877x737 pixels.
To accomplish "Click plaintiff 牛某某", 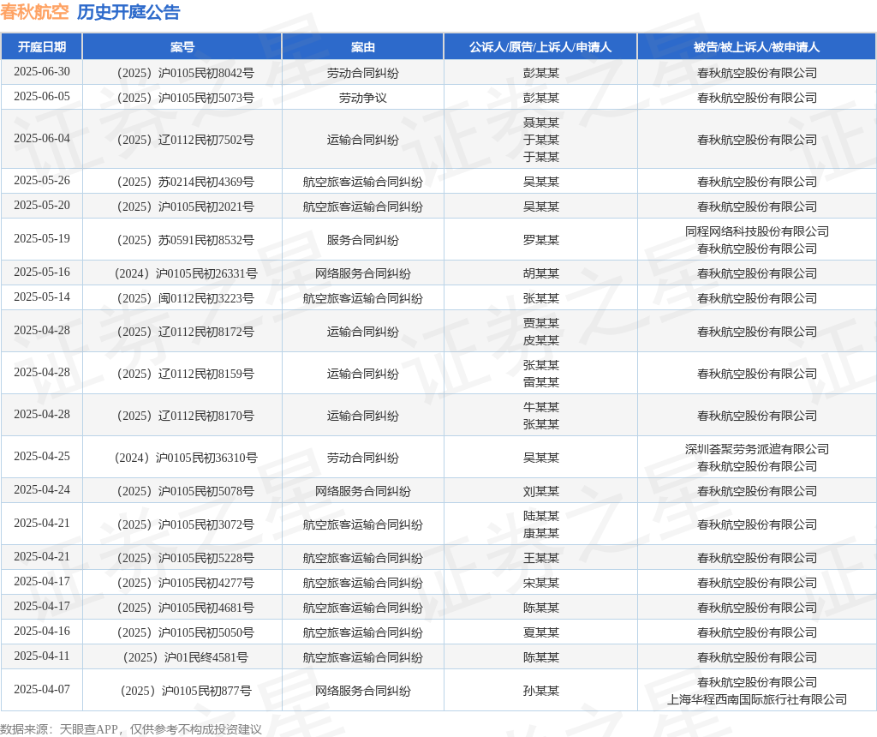I will (x=541, y=407).
